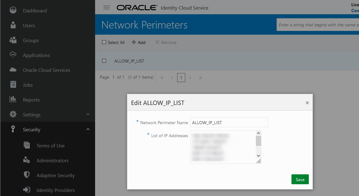Open Terms of Use under Security
The image size is (359, 196).
click(x=50, y=146)
